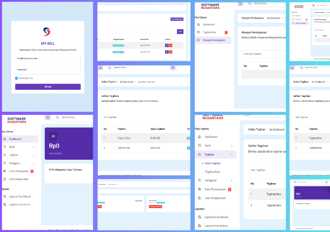This screenshot has height=232, width=330.
Task: Click the Tambah Data button
Action: (x=177, y=19)
